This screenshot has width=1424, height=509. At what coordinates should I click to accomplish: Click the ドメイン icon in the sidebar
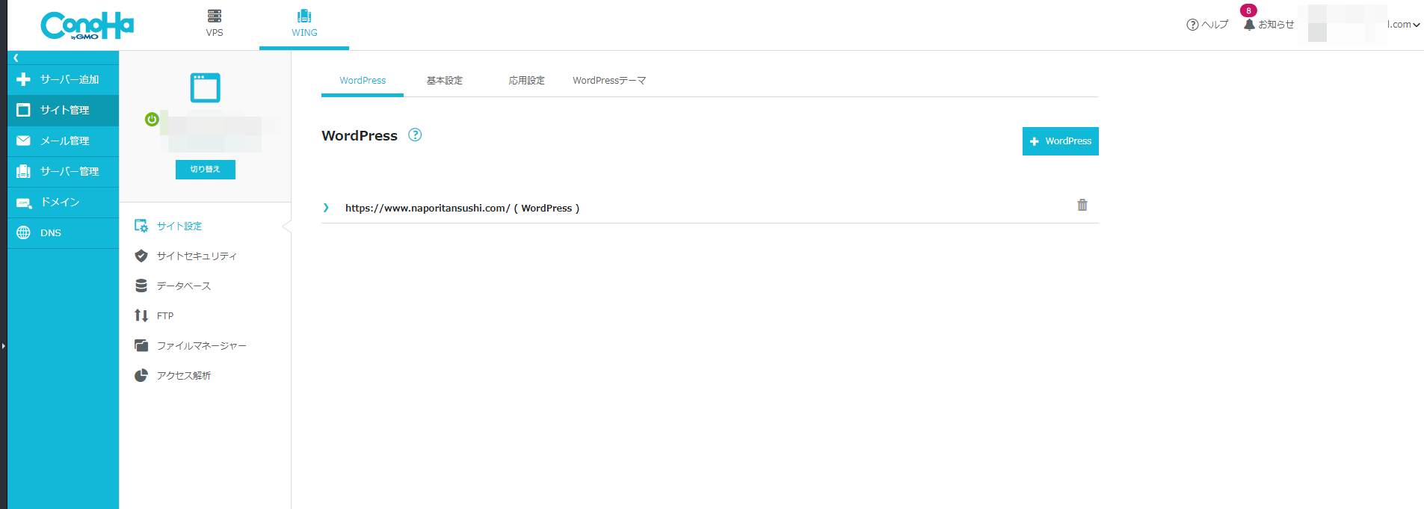coord(24,203)
